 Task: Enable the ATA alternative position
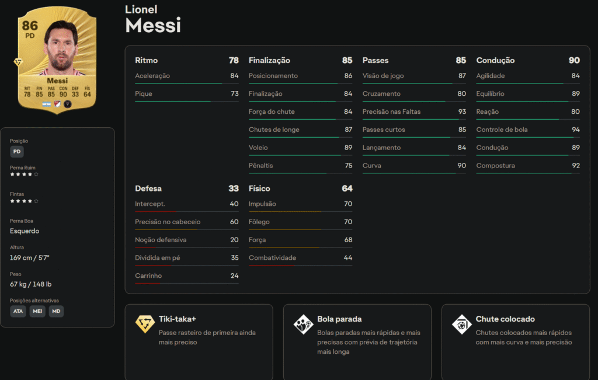[x=18, y=311]
